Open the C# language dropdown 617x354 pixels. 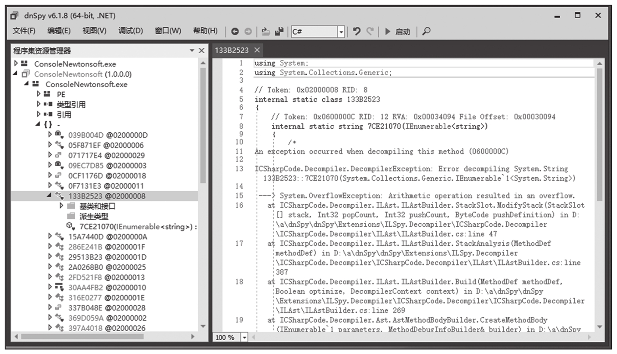tap(341, 32)
